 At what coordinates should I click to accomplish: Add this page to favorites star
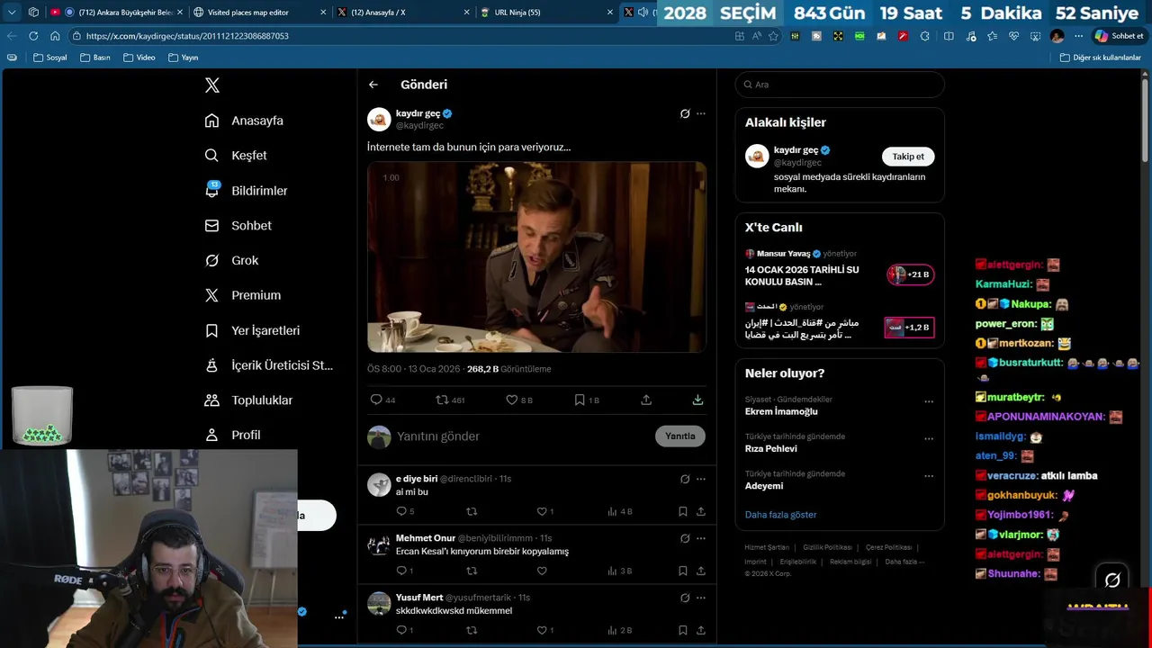pyautogui.click(x=773, y=36)
